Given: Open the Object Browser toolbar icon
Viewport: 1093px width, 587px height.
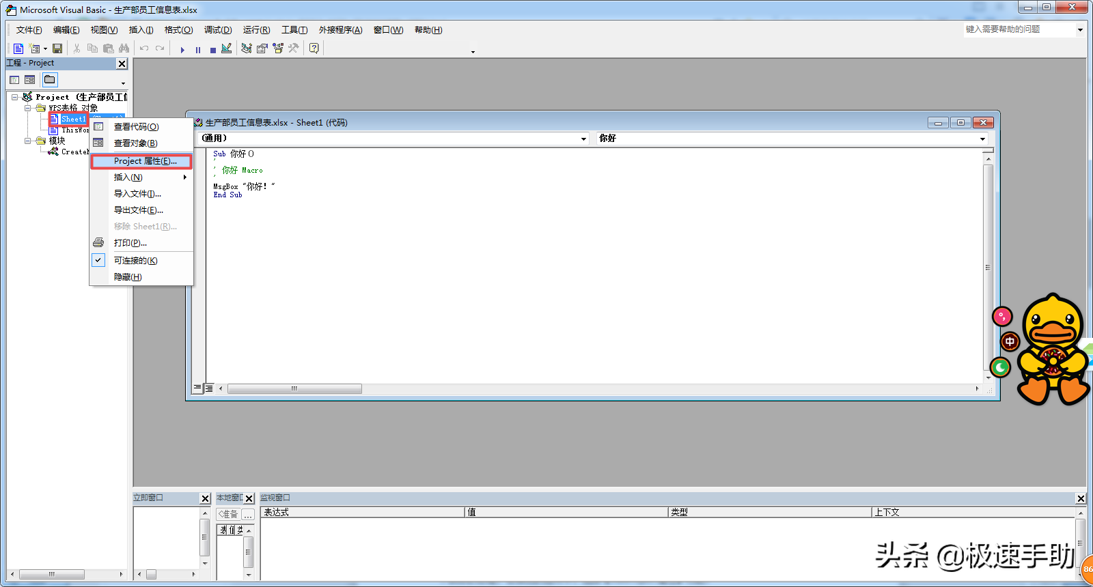Looking at the screenshot, I should [278, 48].
